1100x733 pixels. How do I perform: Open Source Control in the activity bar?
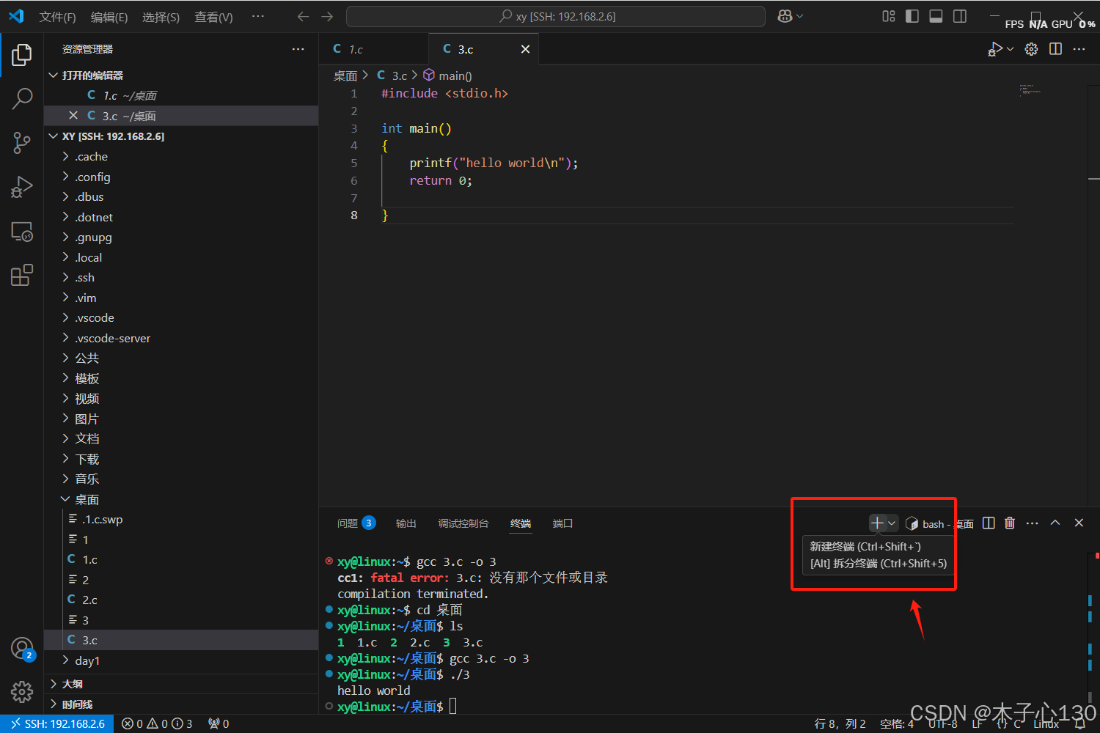click(22, 142)
